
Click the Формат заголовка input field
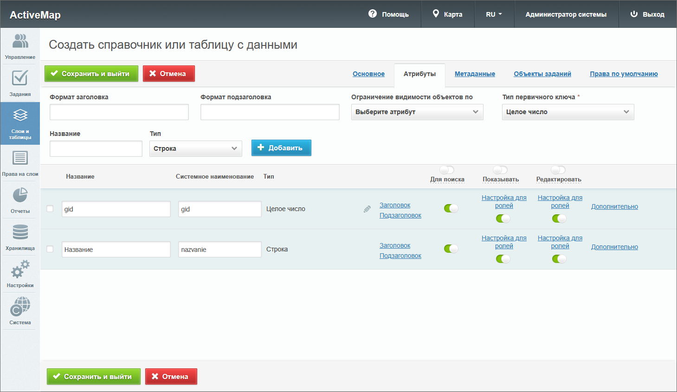coord(119,112)
